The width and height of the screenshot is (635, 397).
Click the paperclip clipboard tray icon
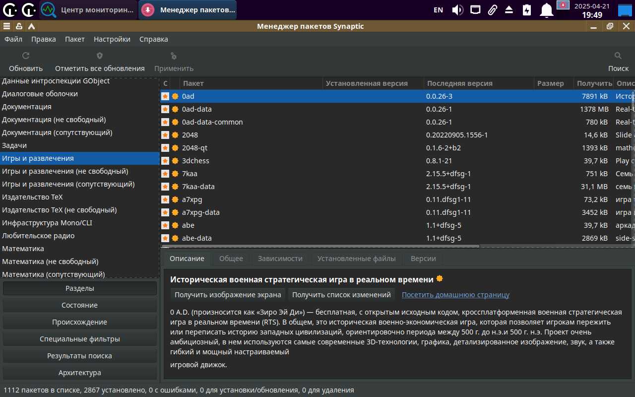(492, 9)
